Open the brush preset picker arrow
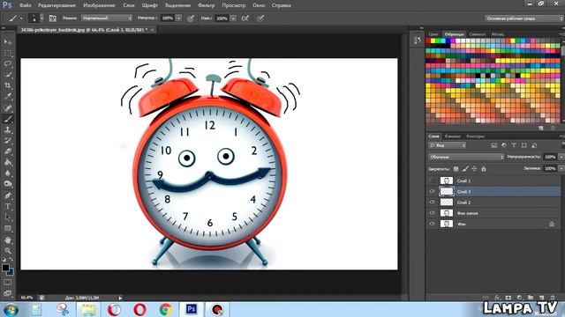 click(x=41, y=18)
